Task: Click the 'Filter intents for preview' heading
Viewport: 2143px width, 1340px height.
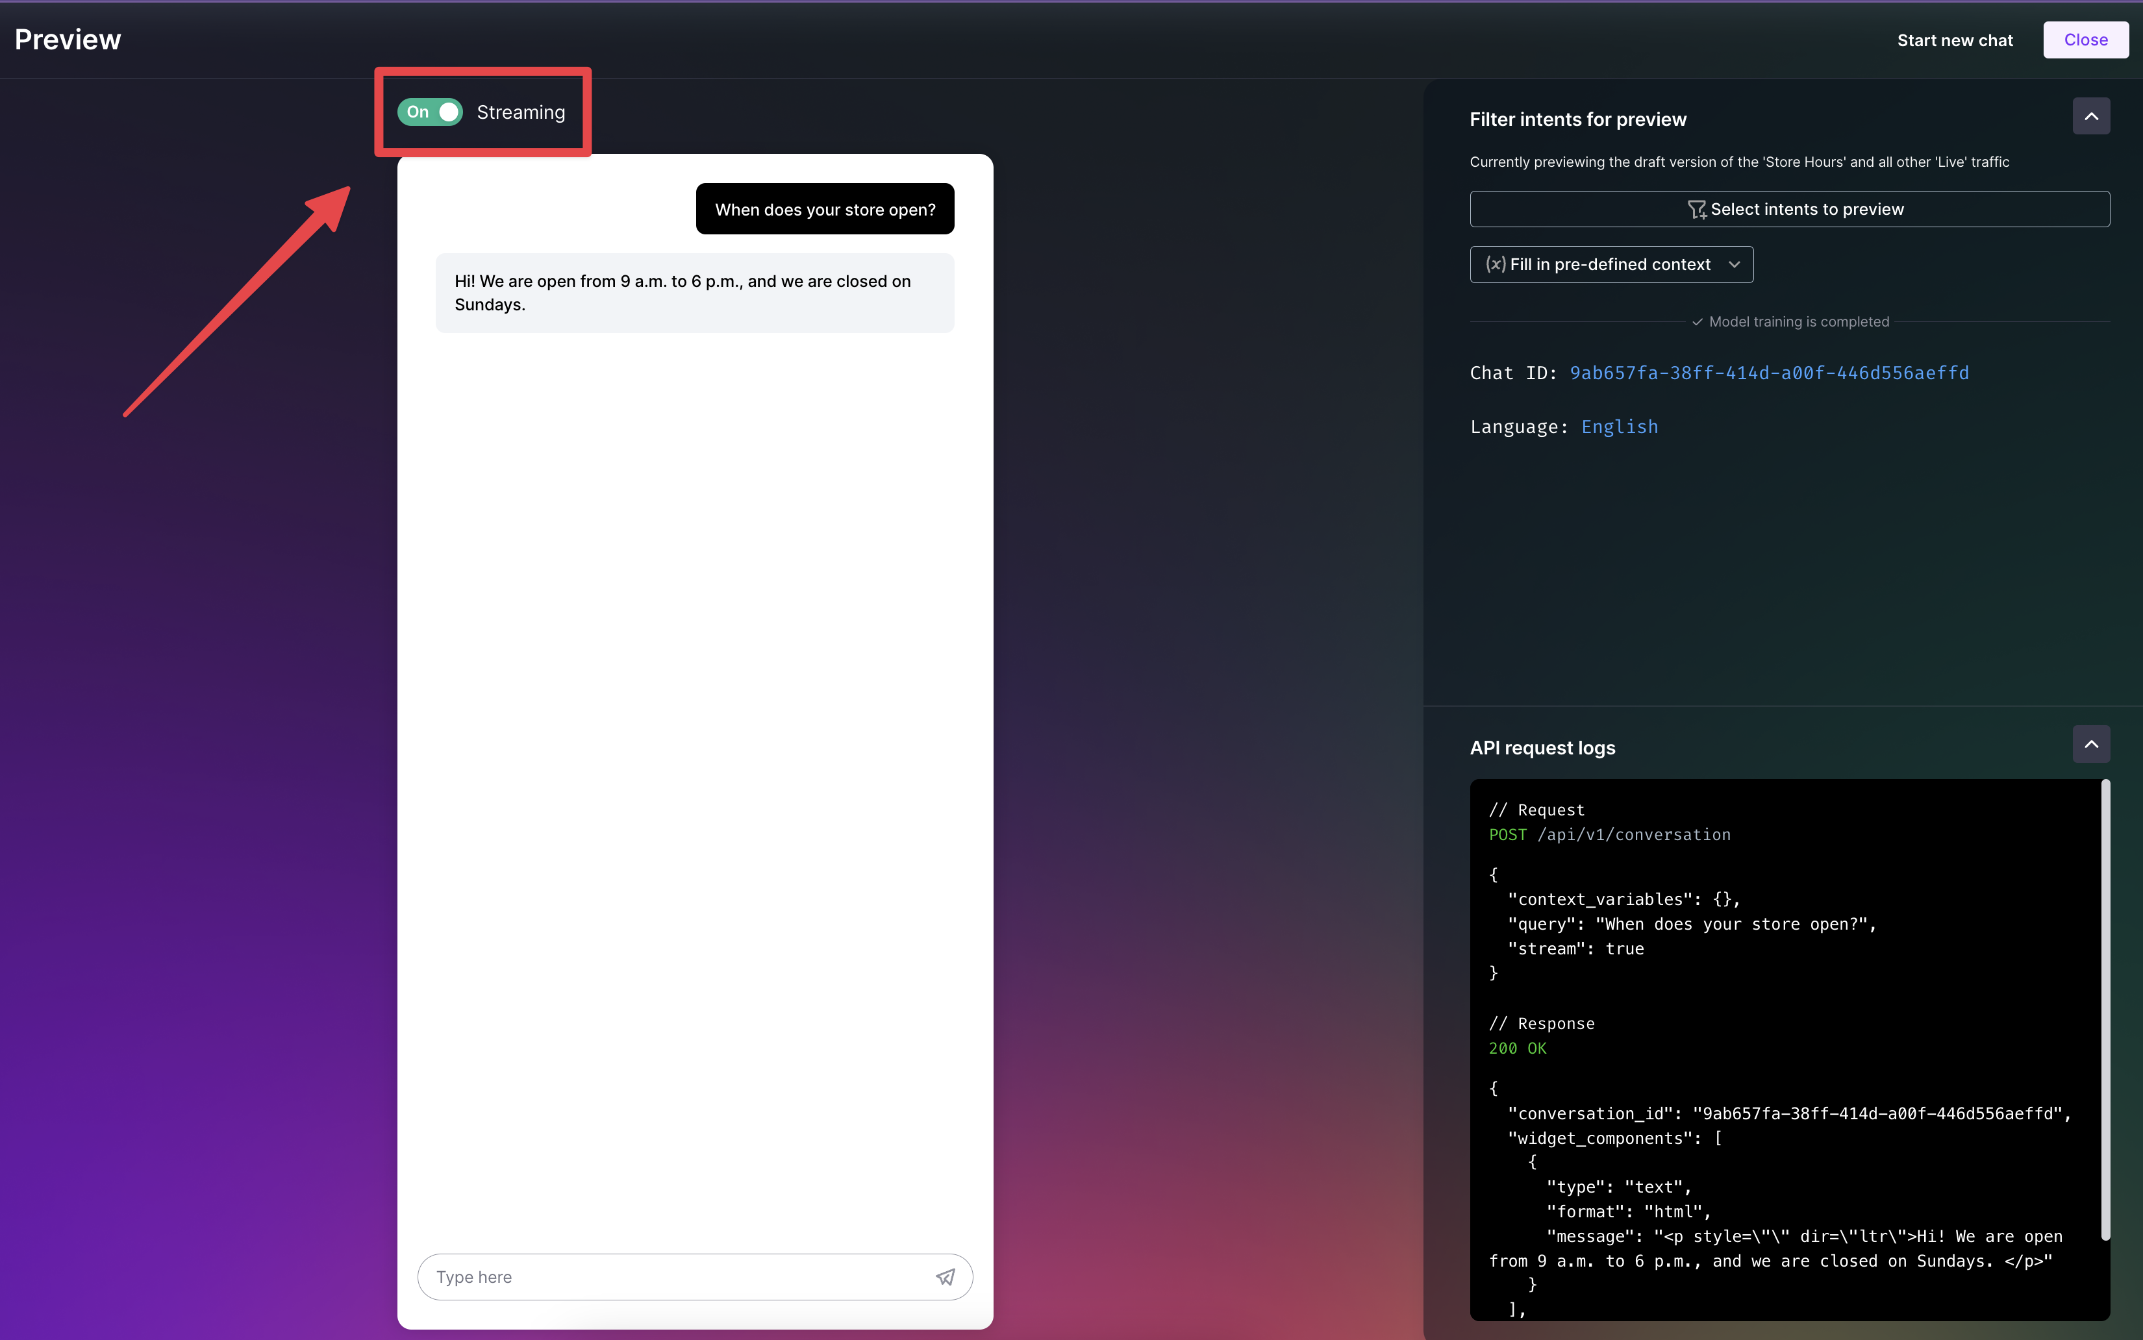Action: [1577, 119]
